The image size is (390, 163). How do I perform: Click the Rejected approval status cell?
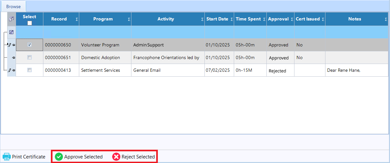coord(280,70)
